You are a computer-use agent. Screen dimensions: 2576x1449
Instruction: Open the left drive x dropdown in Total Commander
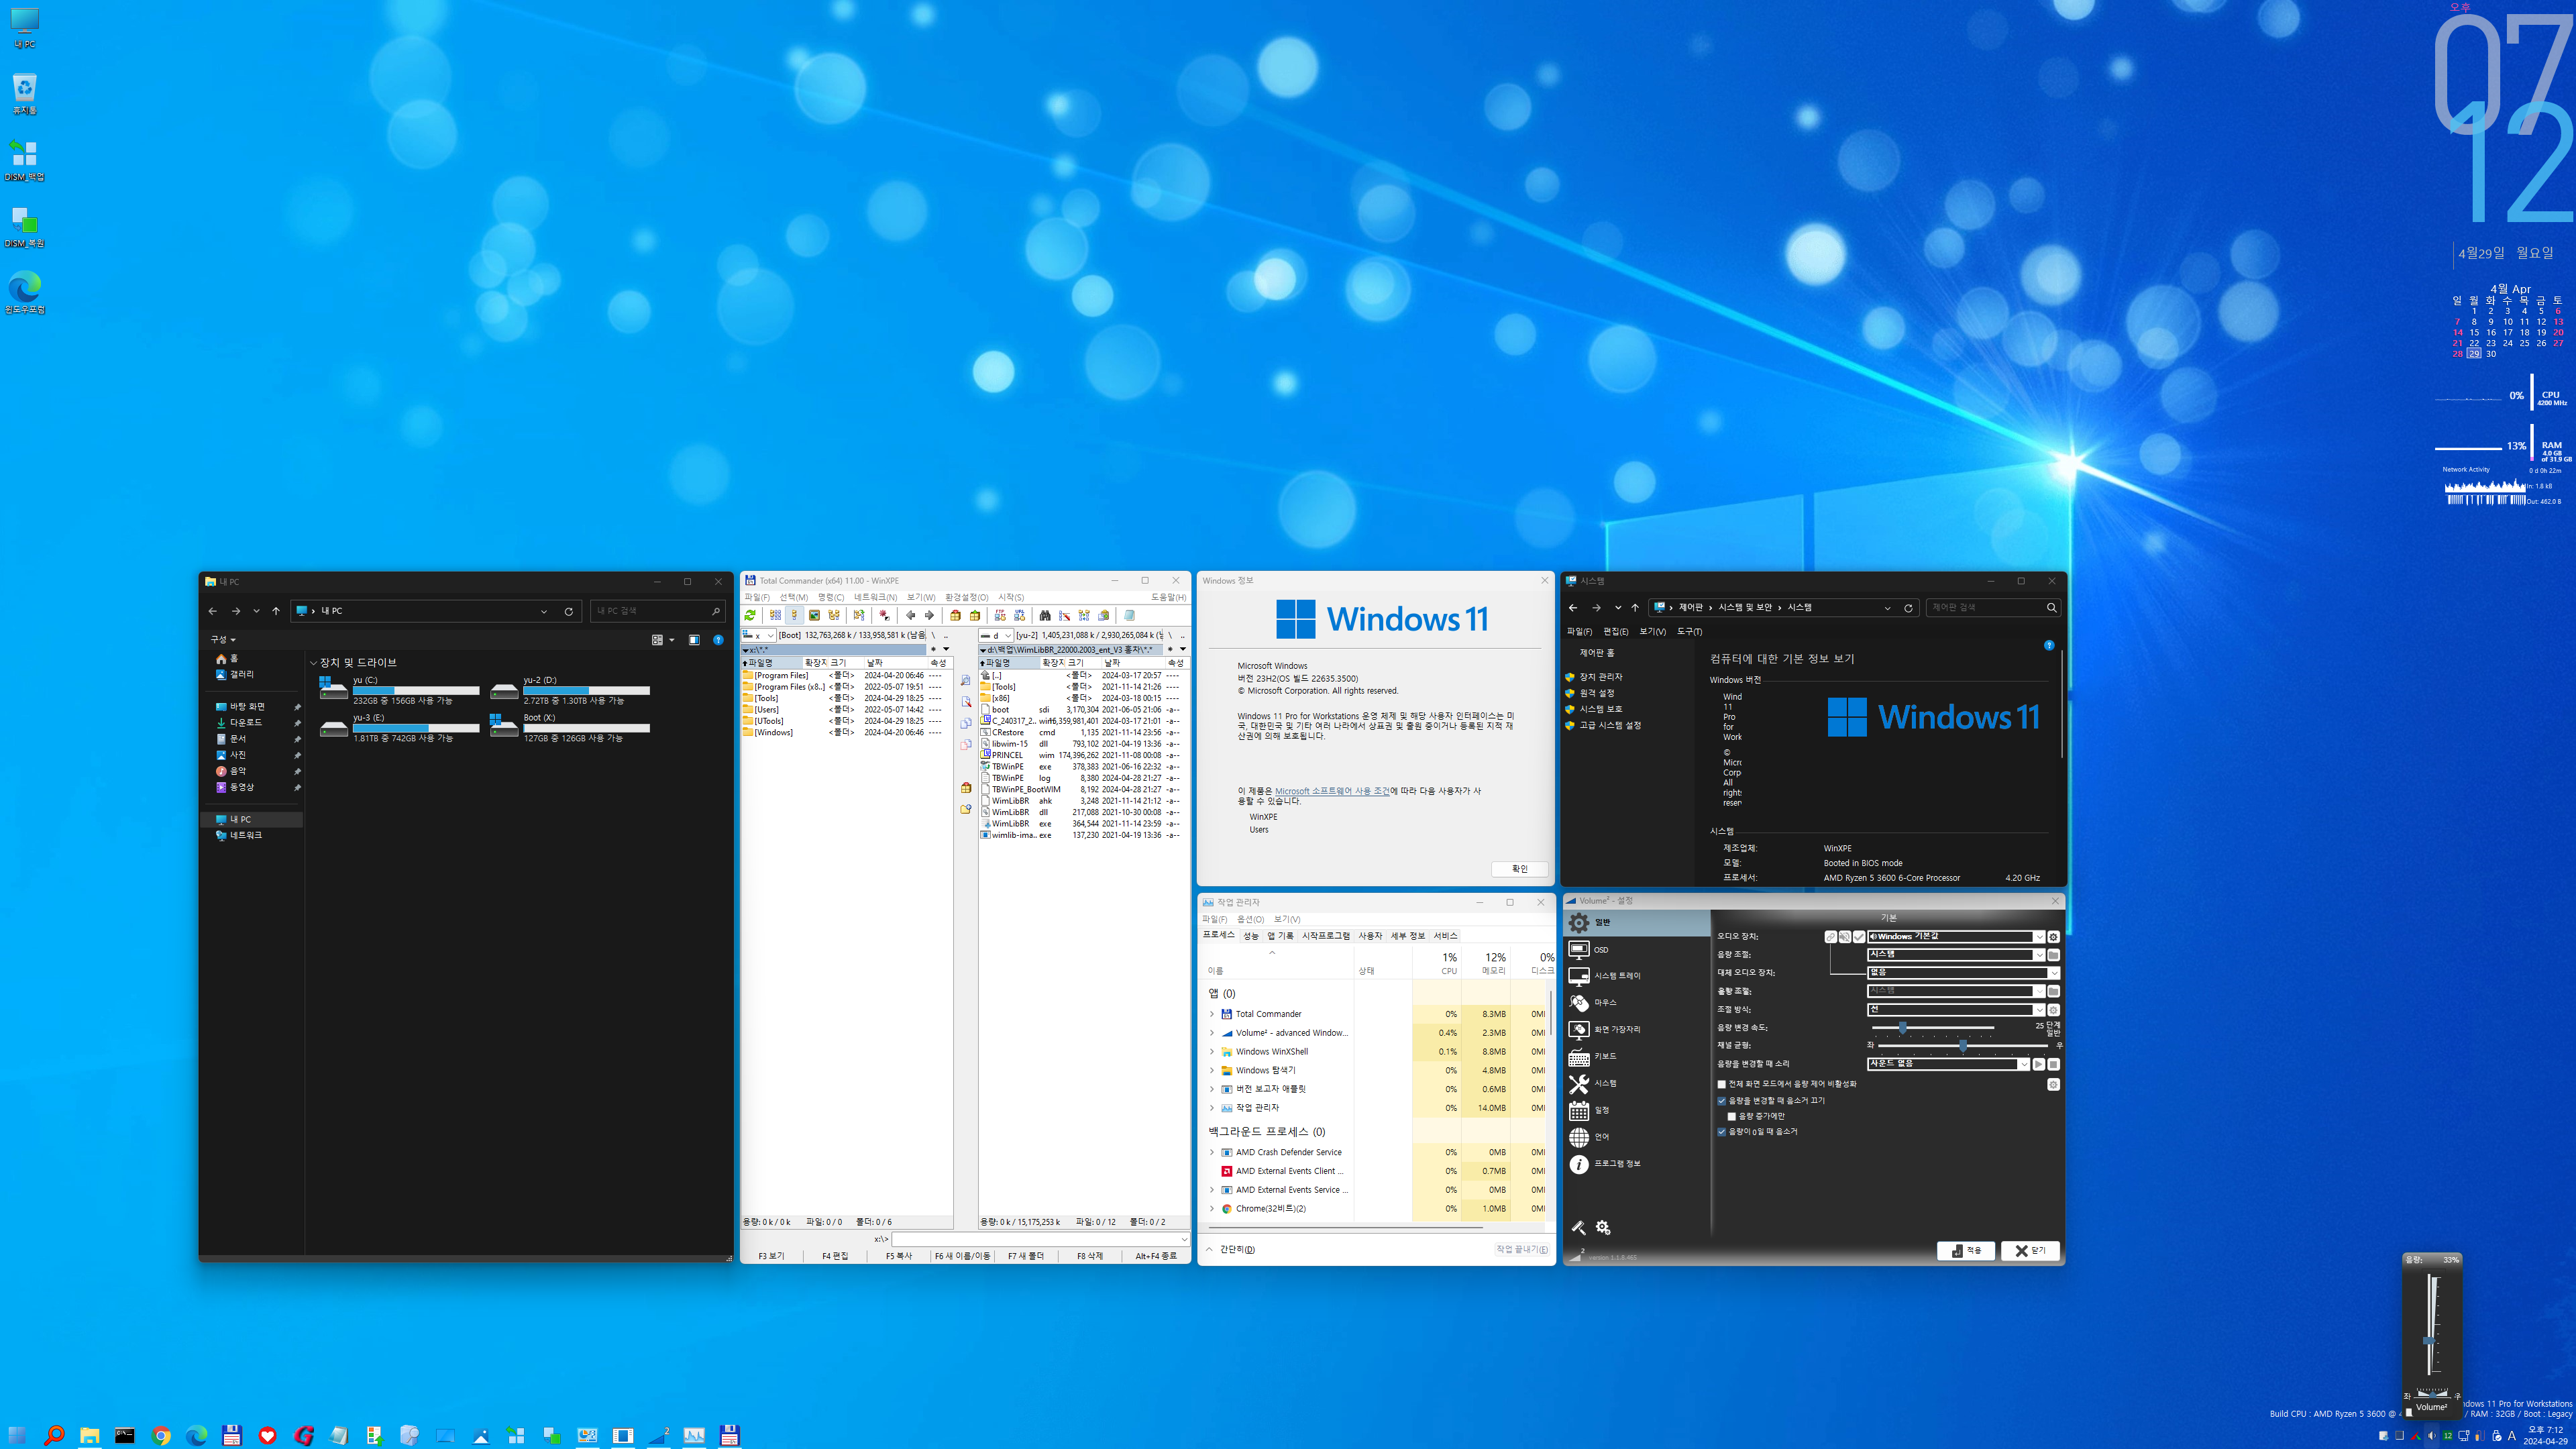click(758, 635)
